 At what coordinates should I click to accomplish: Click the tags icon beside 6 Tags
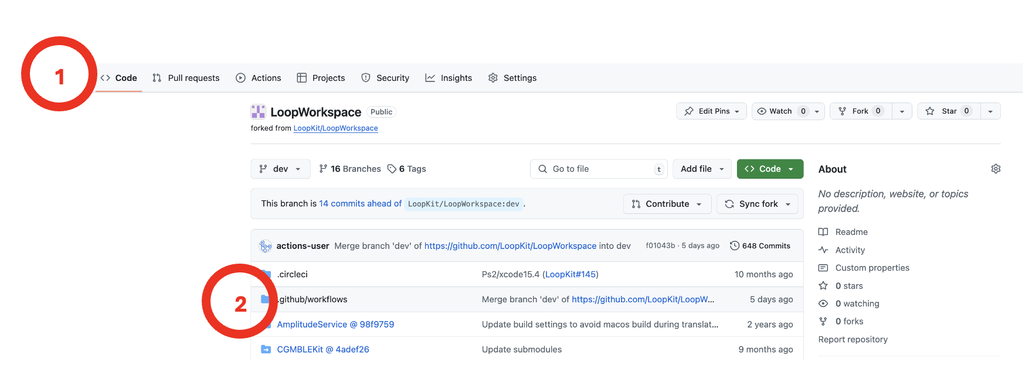click(x=392, y=169)
